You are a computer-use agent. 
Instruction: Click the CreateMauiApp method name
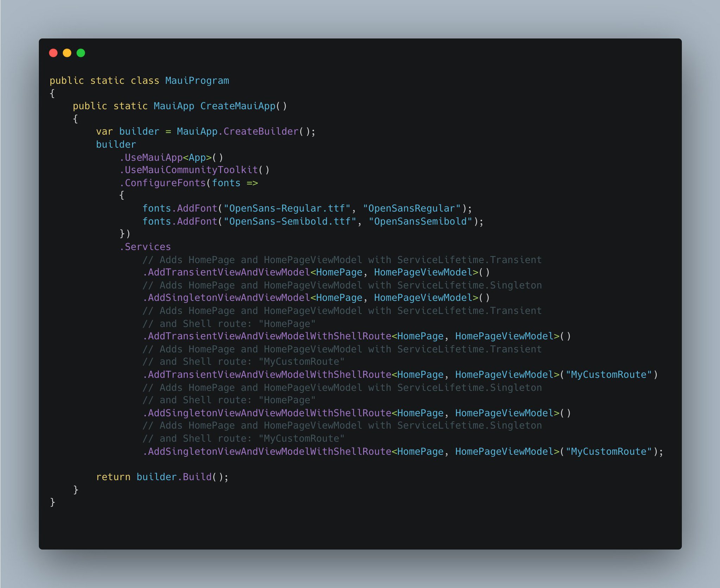click(238, 106)
